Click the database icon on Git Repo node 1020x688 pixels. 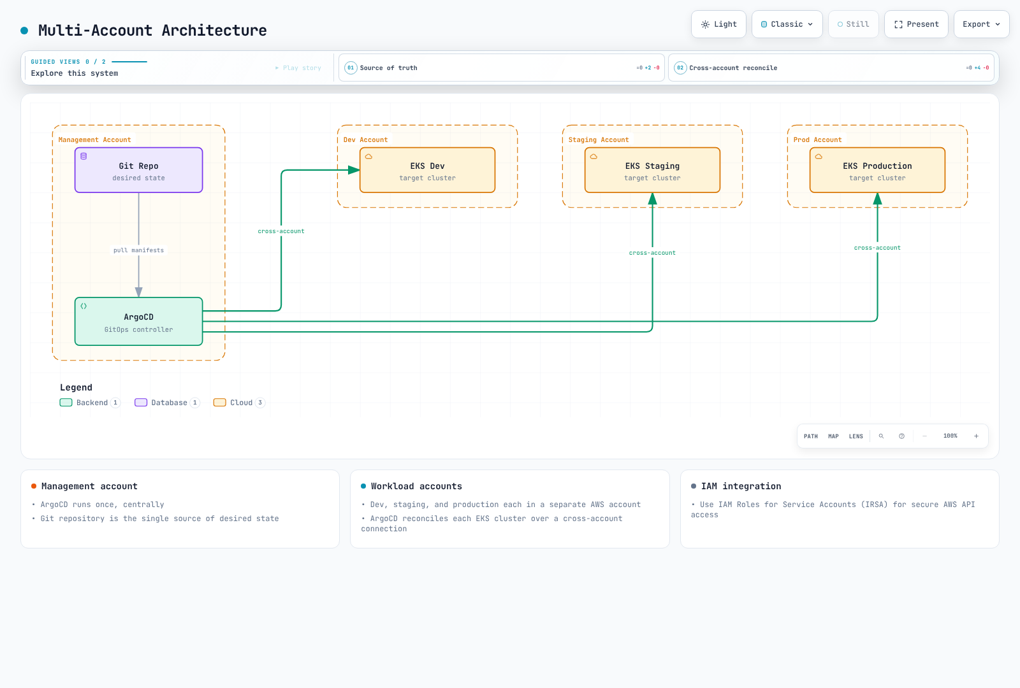coord(84,156)
